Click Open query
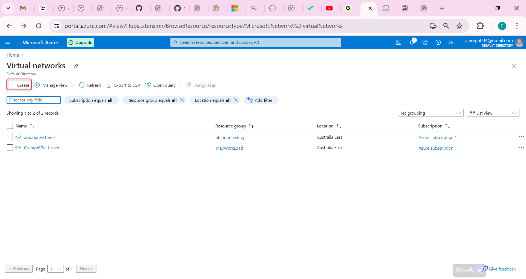Viewport: 526px width, 279px height. pos(161,85)
